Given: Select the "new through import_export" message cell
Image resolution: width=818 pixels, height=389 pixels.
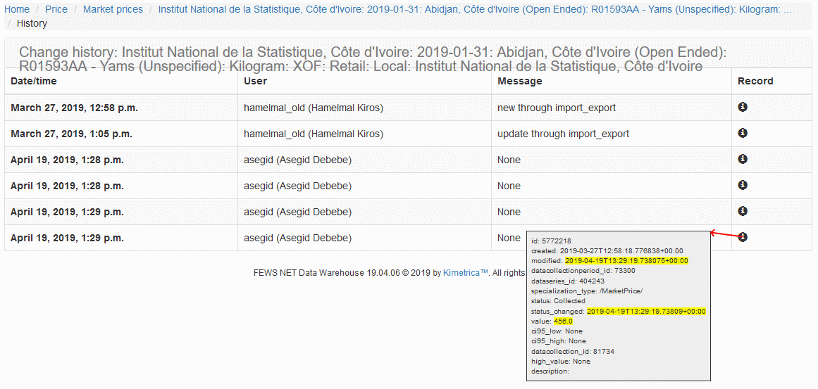Looking at the screenshot, I should coord(557,108).
